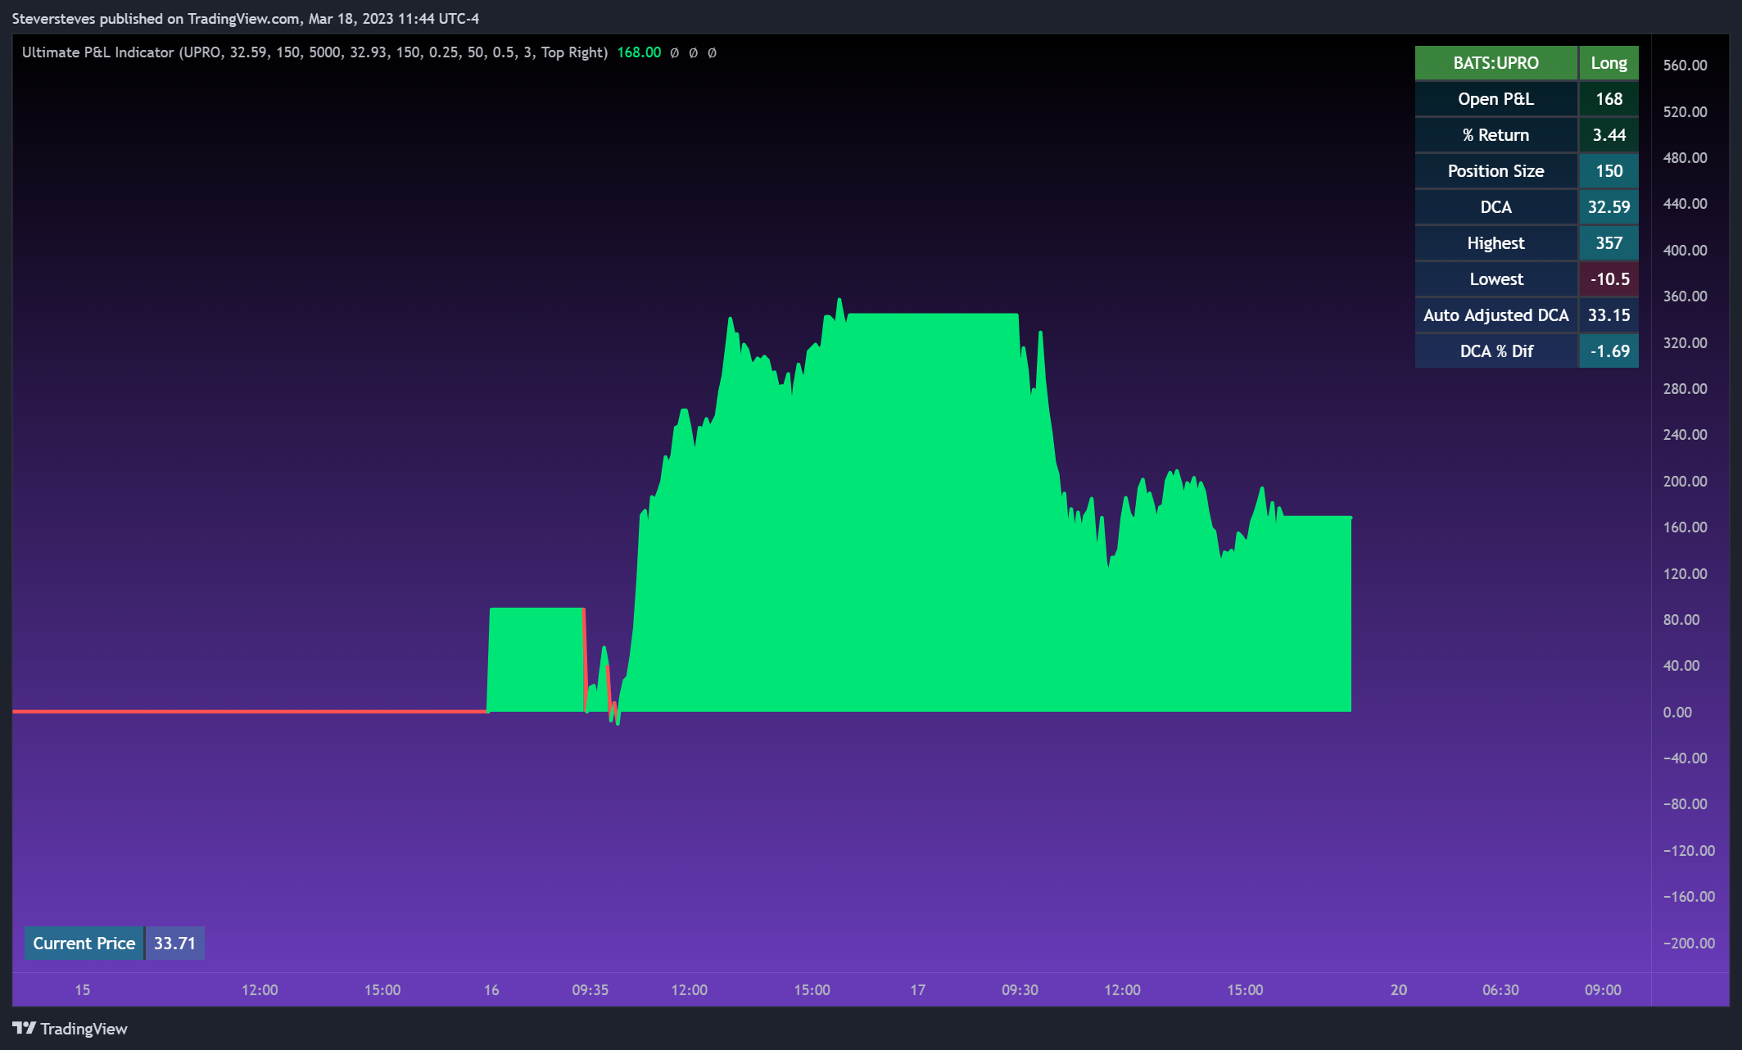
Task: Click the 09:00 time axis label
Action: click(x=1603, y=990)
